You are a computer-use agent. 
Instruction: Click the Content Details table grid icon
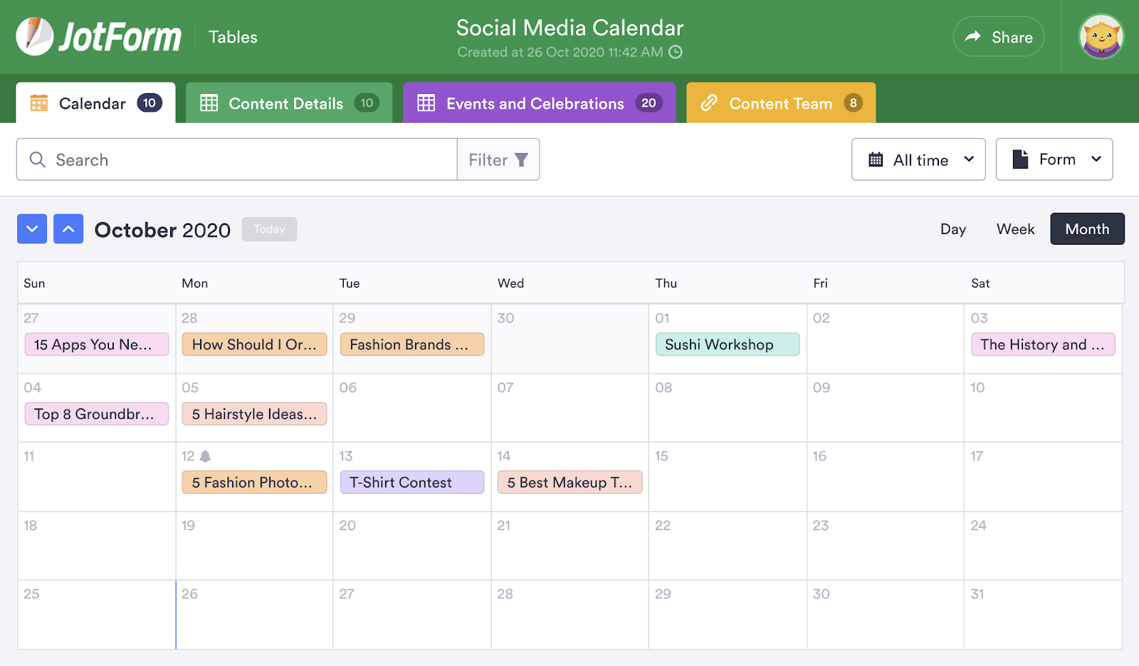(x=210, y=102)
